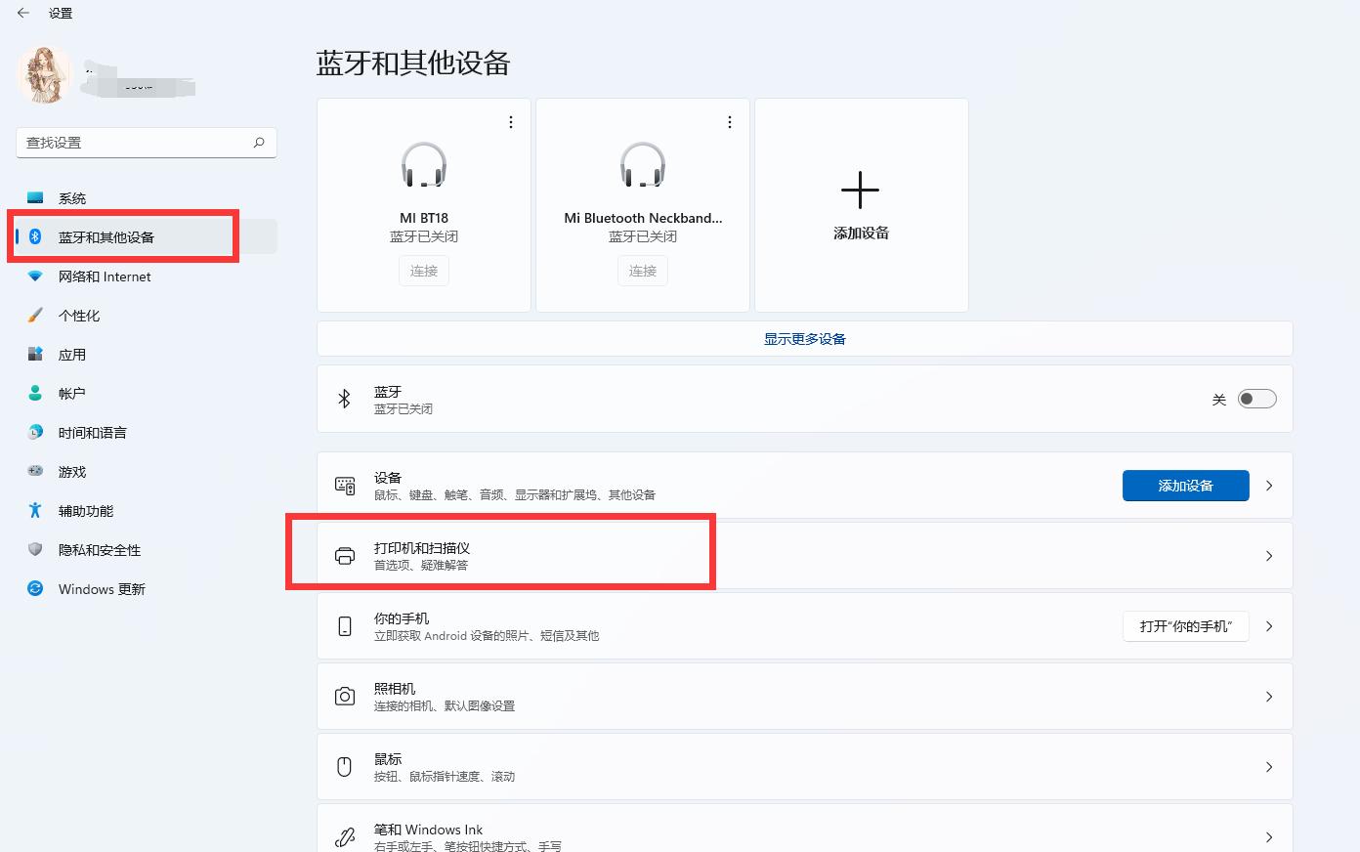Open Mi Bluetooth Neckband options menu
The width and height of the screenshot is (1360, 852).
click(729, 121)
